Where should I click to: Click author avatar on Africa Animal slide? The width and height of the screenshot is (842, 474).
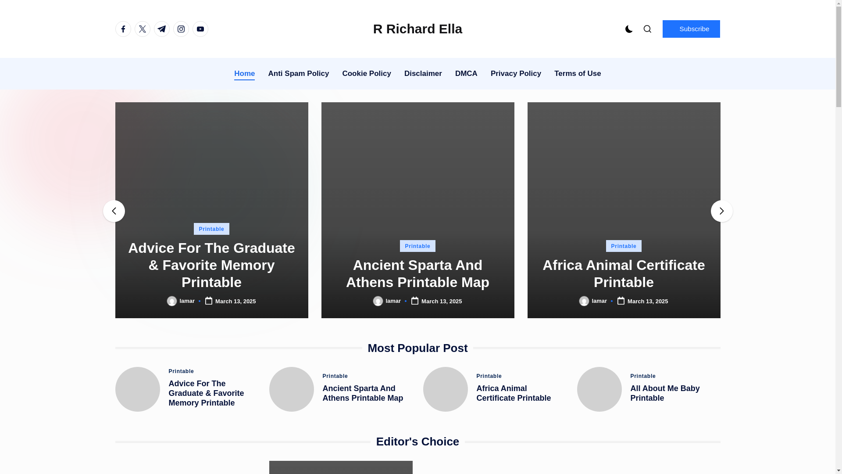click(584, 301)
